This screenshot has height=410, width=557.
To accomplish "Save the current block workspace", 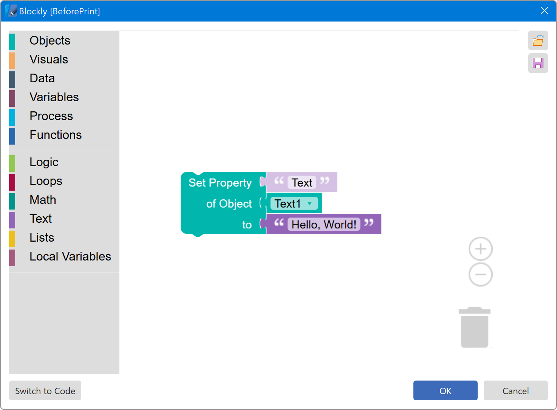I will click(538, 63).
